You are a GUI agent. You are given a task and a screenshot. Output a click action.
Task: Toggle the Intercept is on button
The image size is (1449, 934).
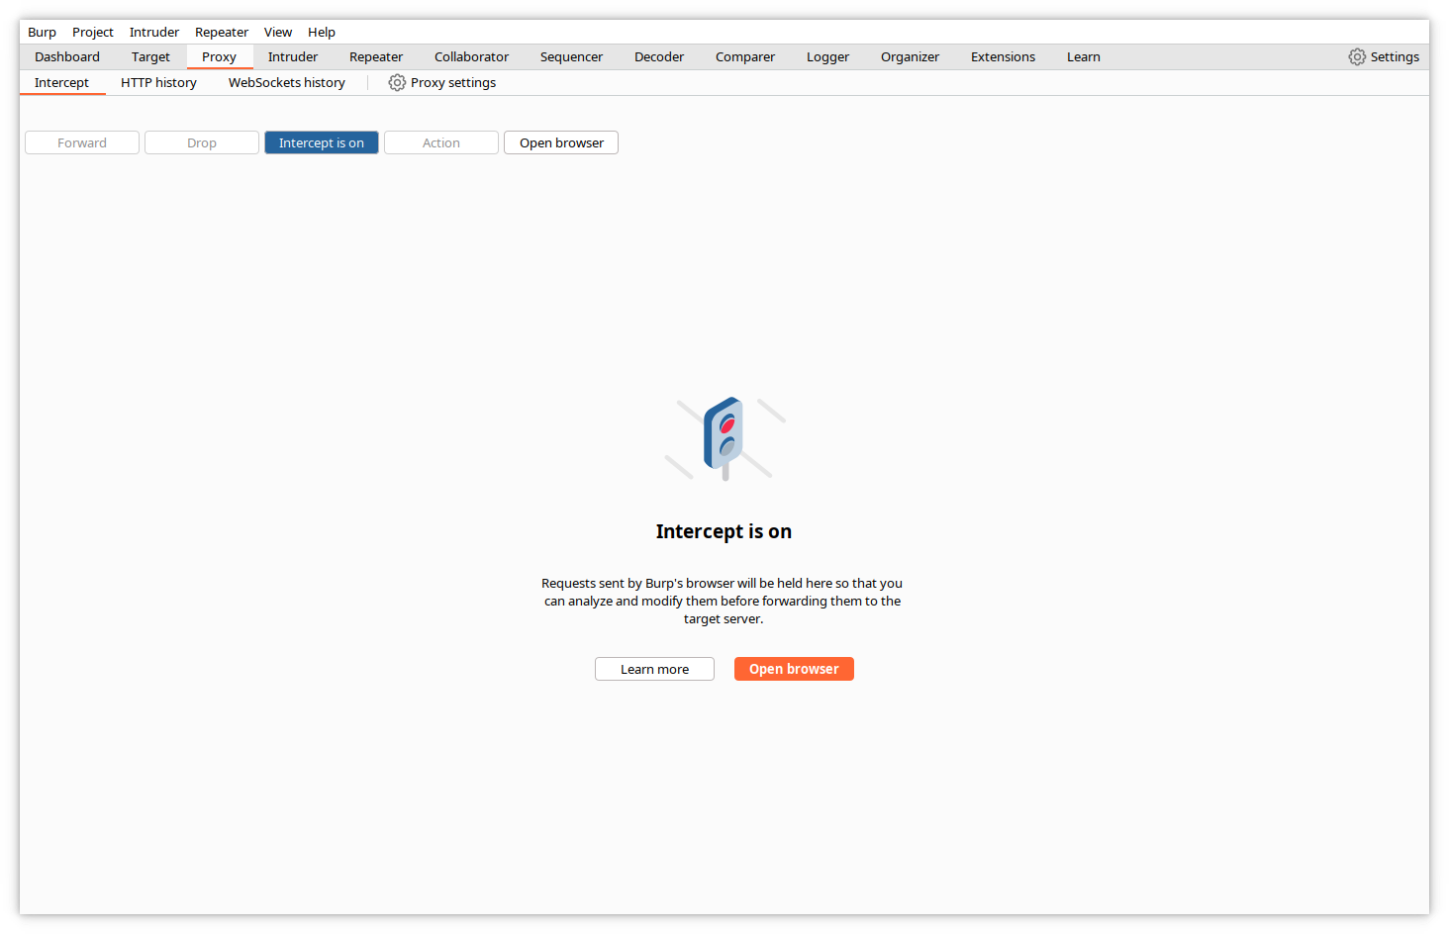(321, 143)
